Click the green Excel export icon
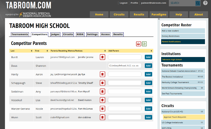211x129 pixels. click(144, 44)
